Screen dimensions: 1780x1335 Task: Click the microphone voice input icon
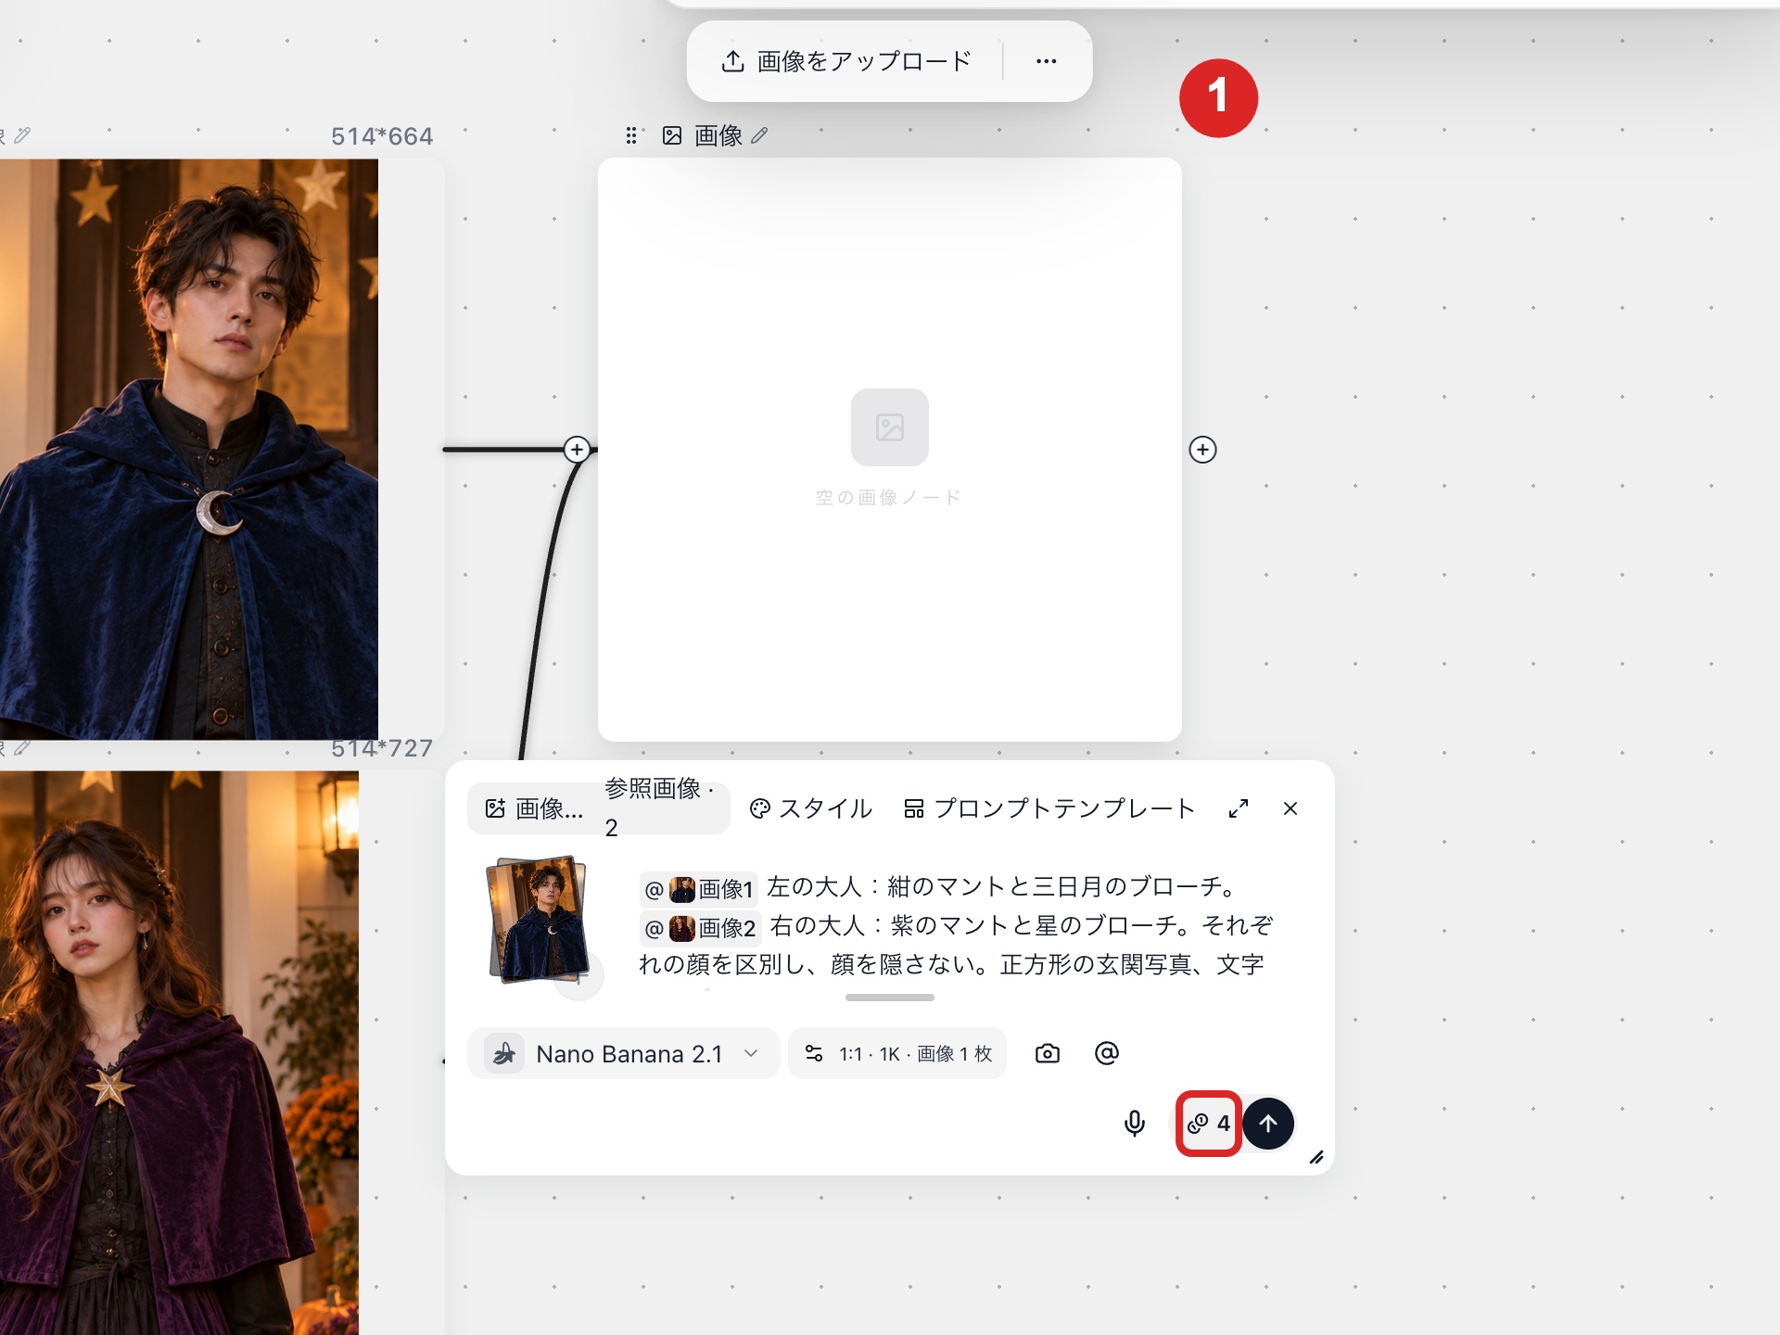1134,1124
